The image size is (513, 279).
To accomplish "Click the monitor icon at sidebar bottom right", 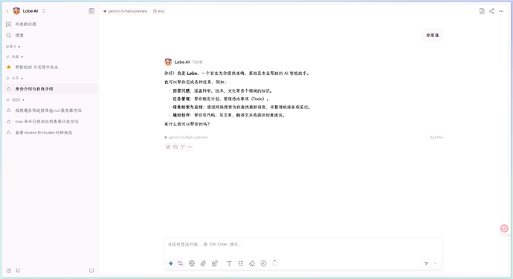I will 91,271.
